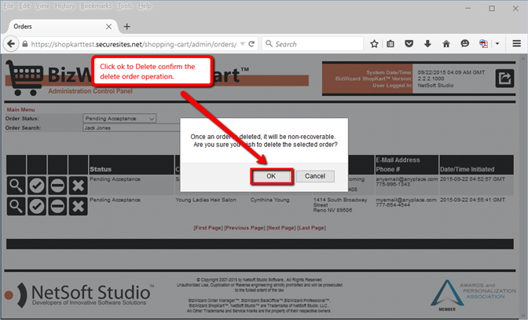Delete the first order with X icon

[78, 186]
